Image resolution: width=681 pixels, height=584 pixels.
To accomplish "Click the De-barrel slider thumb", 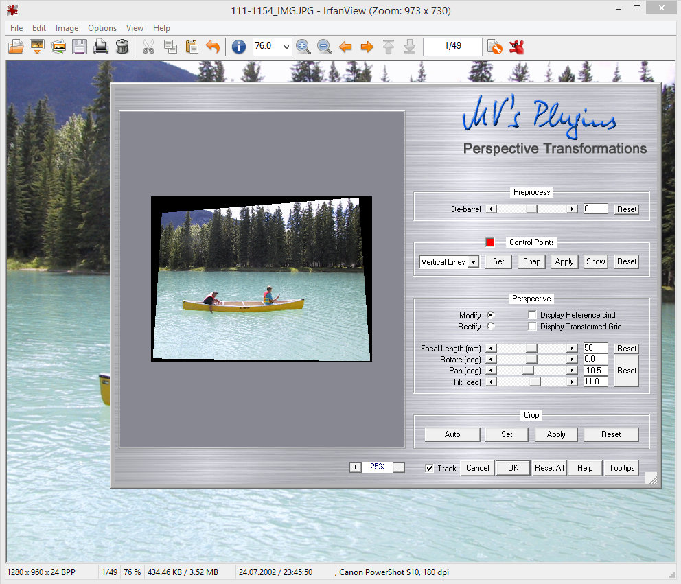I will (x=531, y=209).
